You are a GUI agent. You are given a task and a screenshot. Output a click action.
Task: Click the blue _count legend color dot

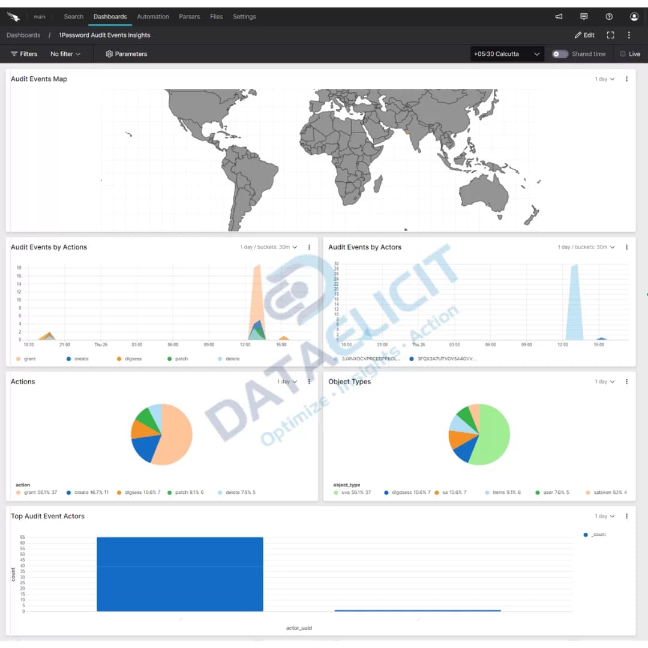(585, 534)
